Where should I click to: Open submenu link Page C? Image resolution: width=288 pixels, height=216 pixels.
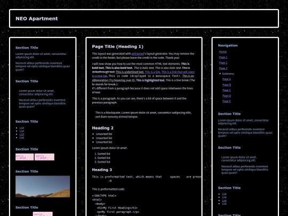pyautogui.click(x=227, y=90)
